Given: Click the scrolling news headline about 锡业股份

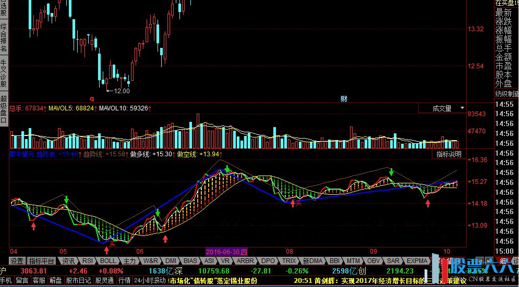Looking at the screenshot, I should tap(213, 280).
